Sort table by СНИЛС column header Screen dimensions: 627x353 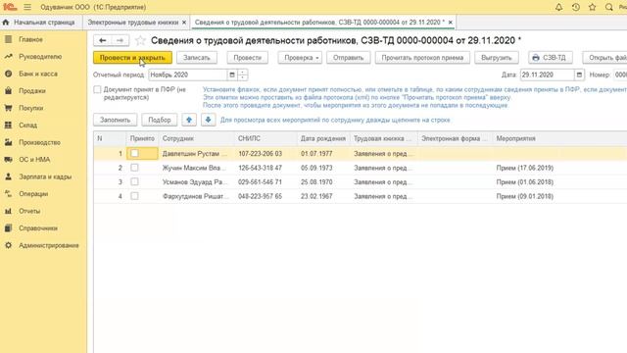coord(265,138)
